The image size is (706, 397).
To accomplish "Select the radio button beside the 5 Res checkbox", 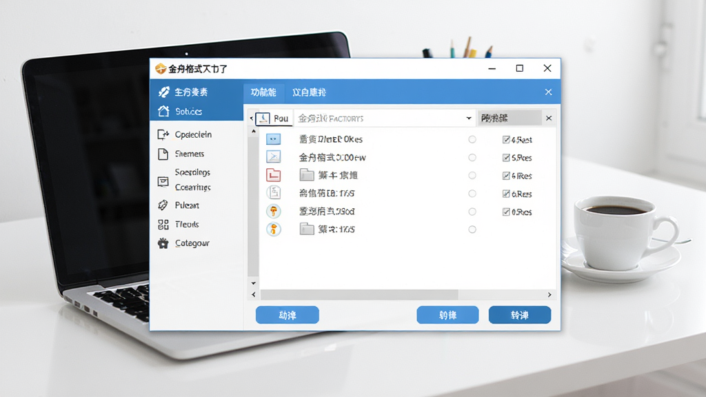I will coord(472,158).
